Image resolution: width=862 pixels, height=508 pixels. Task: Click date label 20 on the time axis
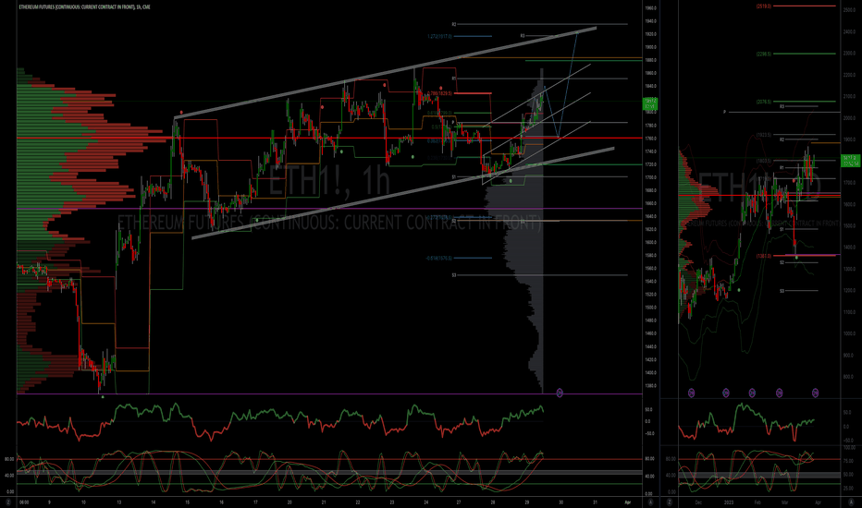click(289, 502)
